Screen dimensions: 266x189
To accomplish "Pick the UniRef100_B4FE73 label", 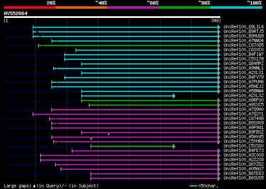I will [x=244, y=151].
